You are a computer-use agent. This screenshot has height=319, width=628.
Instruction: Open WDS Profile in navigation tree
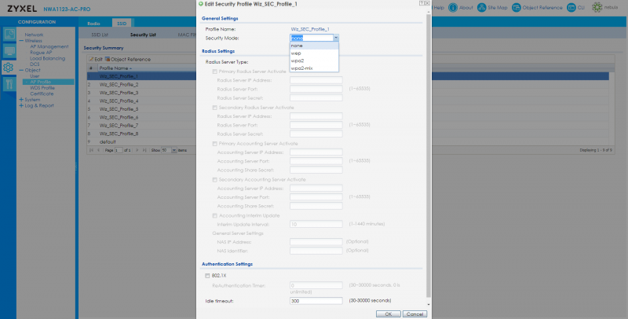(42, 88)
